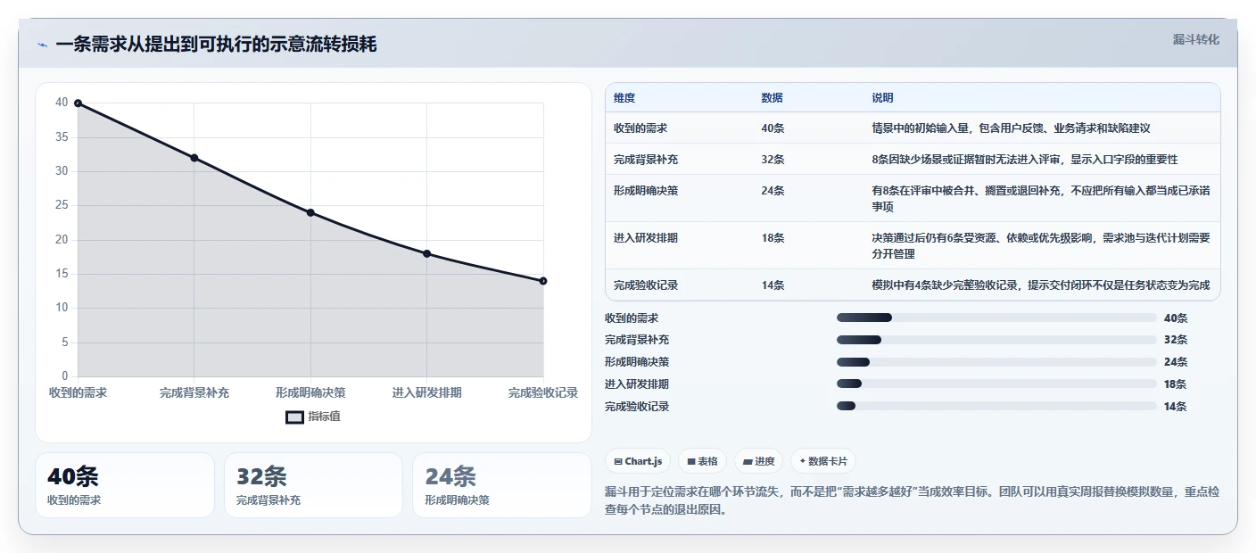Viewport: 1256px width, 553px height.
Task: Click the 漏斗转化 tag in the header
Action: (x=1195, y=39)
